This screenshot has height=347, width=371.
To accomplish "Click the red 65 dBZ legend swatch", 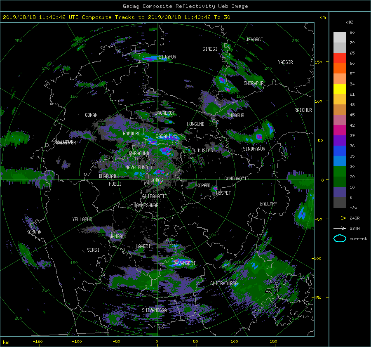I will (x=340, y=58).
